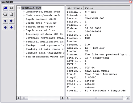133x103 pixels.
Task: Select the Seabed area <rock> item
Action: click(x=40, y=27)
